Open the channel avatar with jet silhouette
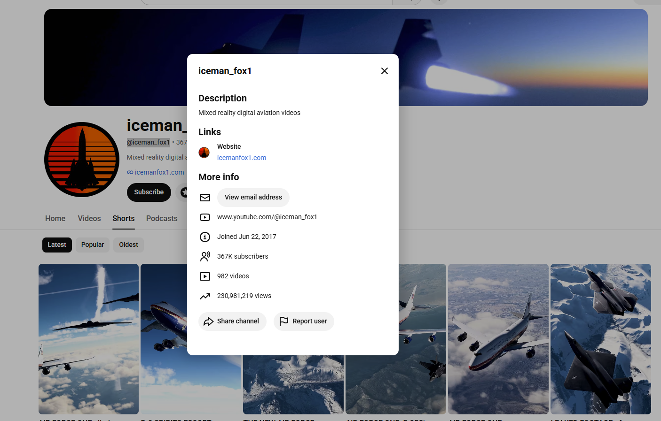 coord(82,160)
